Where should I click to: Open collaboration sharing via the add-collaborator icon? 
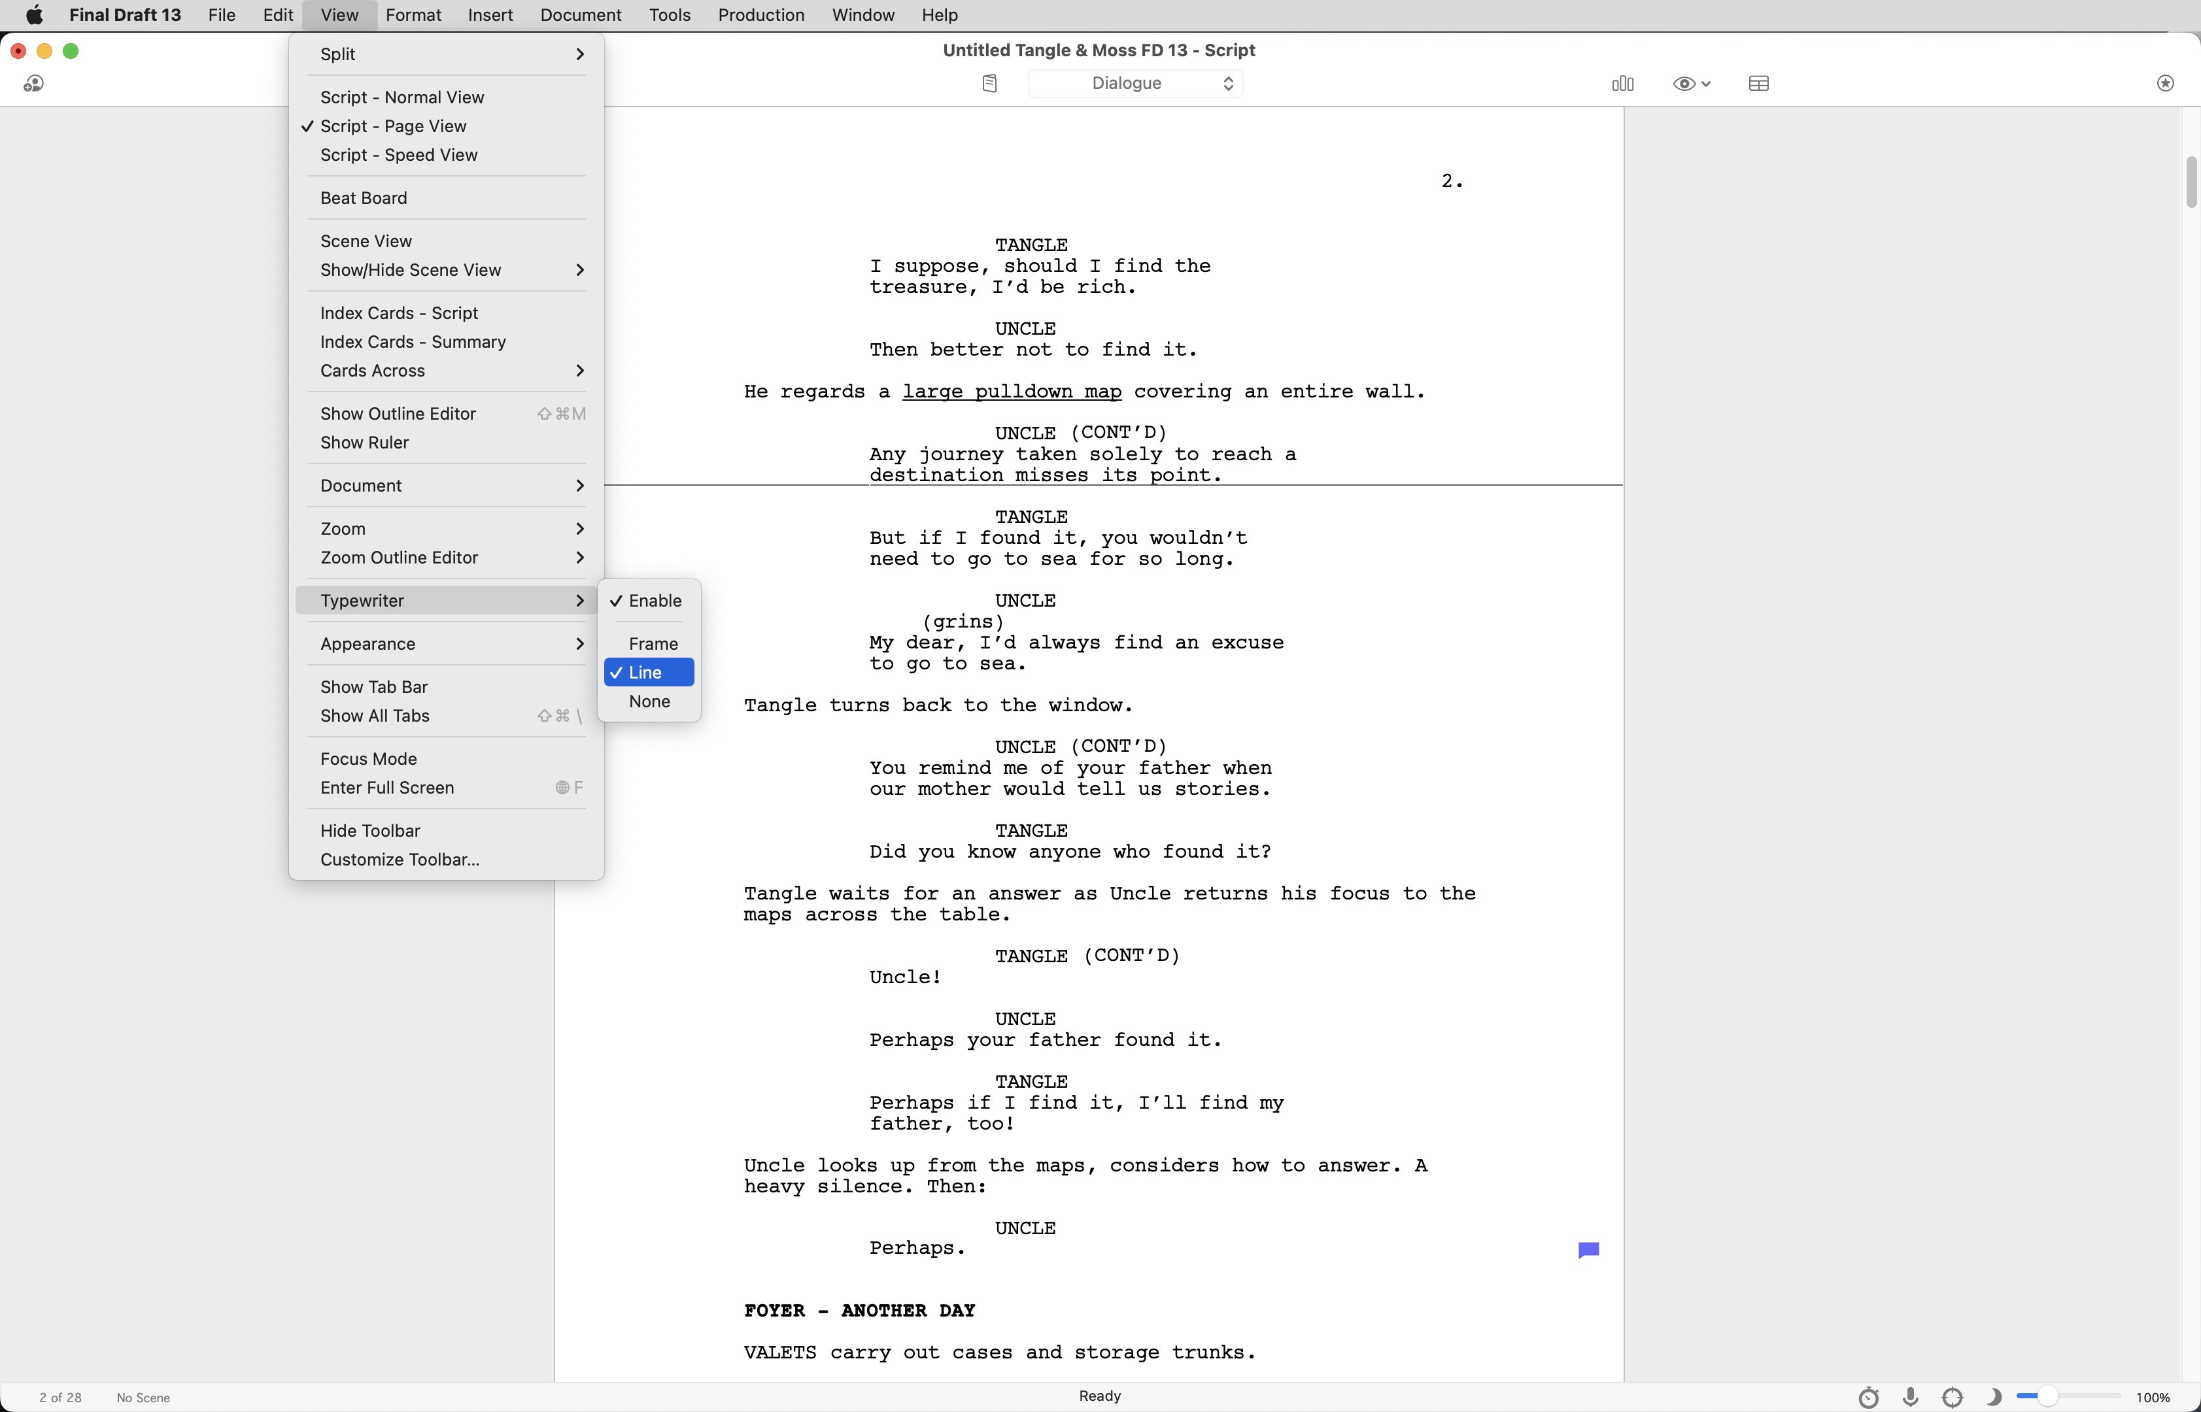(34, 84)
